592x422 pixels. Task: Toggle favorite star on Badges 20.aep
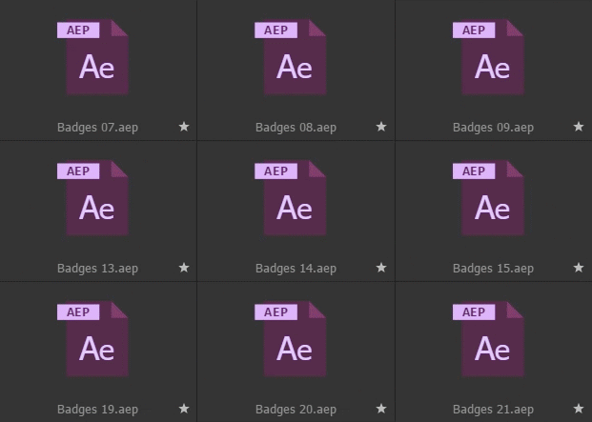(x=381, y=409)
